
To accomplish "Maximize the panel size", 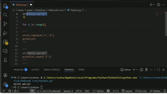I will (x=158, y=70).
